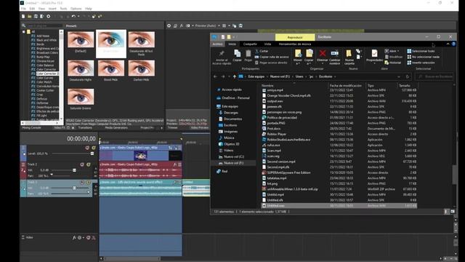The height and width of the screenshot is (262, 465).
Task: Click Nueva carpeta icon in Explorer ribbon
Action: [349, 53]
